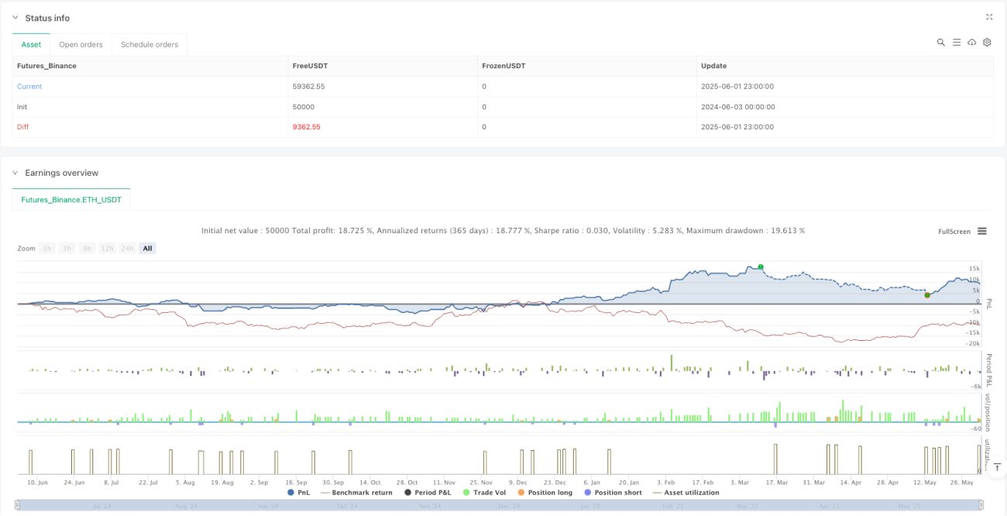Click the cloud download icon
Viewport: 1007px width, 516px height.
point(972,43)
